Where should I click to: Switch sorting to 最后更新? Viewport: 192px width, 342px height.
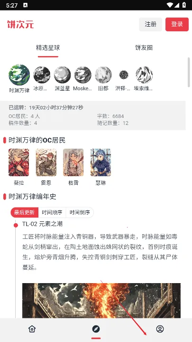pyautogui.click(x=24, y=212)
